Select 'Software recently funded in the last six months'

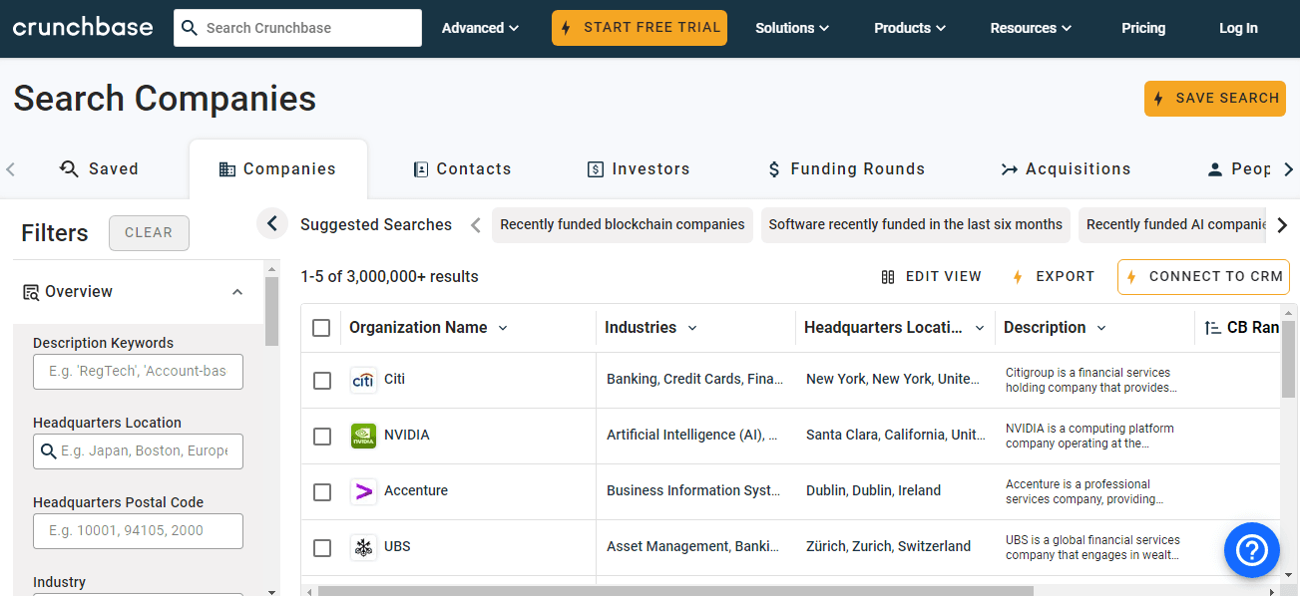[916, 224]
